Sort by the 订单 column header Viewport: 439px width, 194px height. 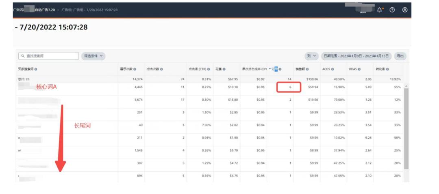point(274,69)
